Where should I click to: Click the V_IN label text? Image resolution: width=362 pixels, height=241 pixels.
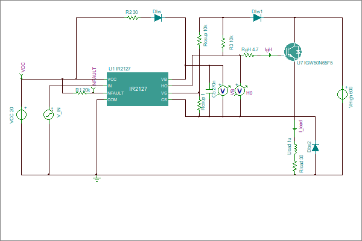coord(59,113)
